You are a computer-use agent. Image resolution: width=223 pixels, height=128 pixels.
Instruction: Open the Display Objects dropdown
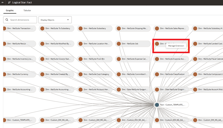pyautogui.click(x=55, y=20)
